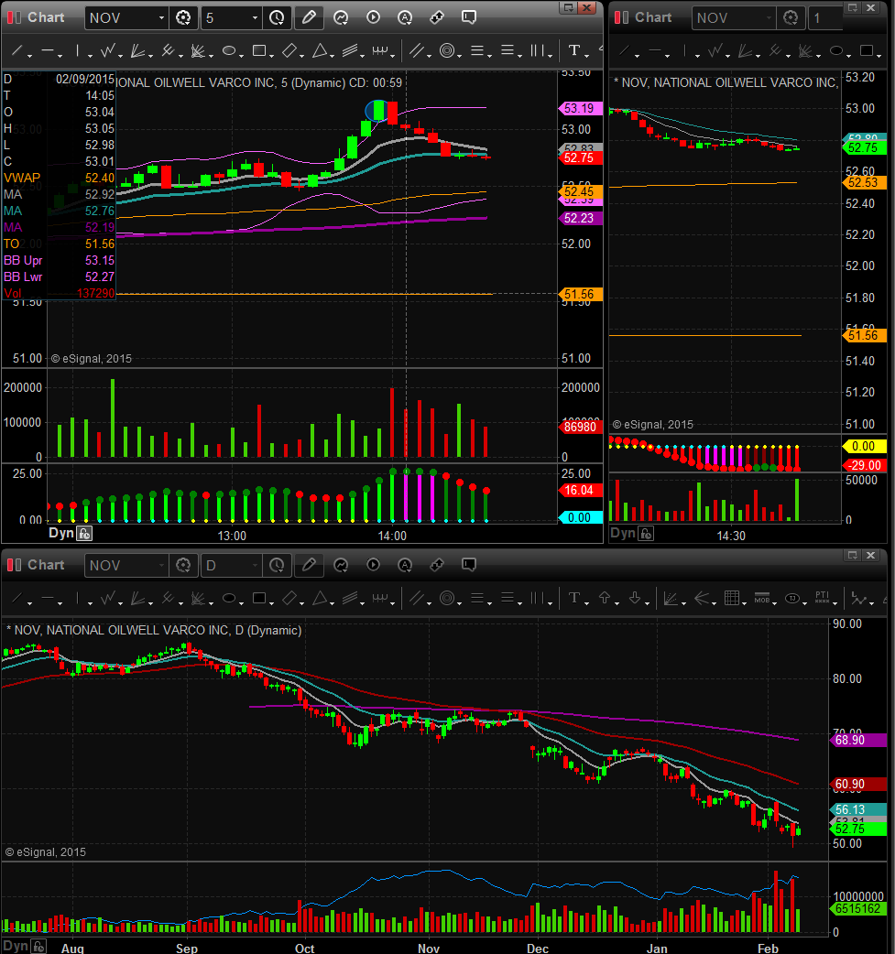
Task: Toggle the Dyn lock icon on 5-minute chart
Action: point(83,533)
